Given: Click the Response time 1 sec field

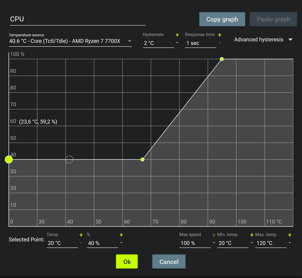Looking at the screenshot, I should tap(201, 43).
